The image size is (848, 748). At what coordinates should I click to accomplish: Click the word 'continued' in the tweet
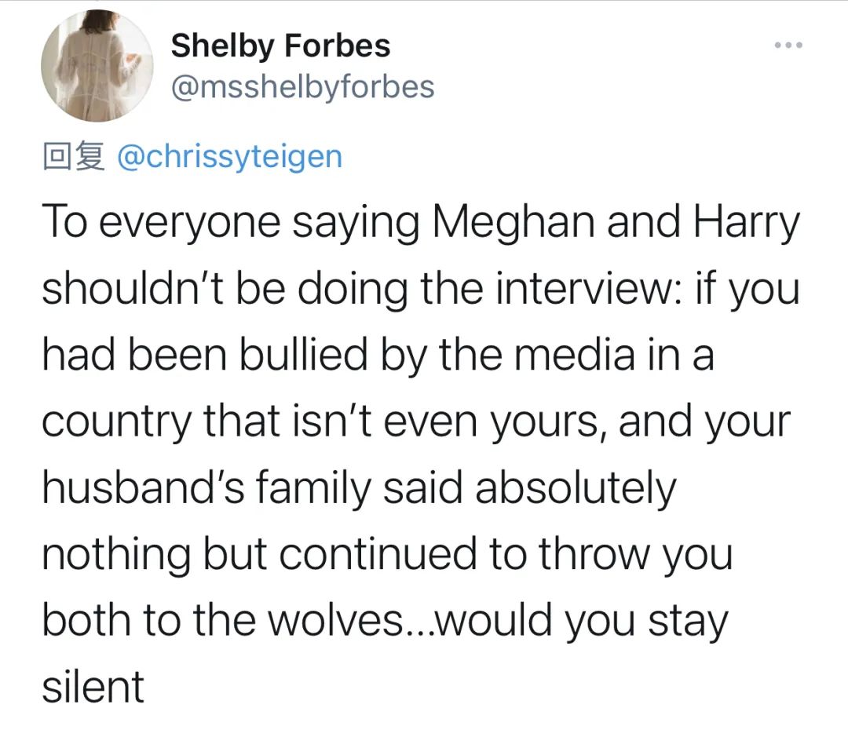(377, 554)
